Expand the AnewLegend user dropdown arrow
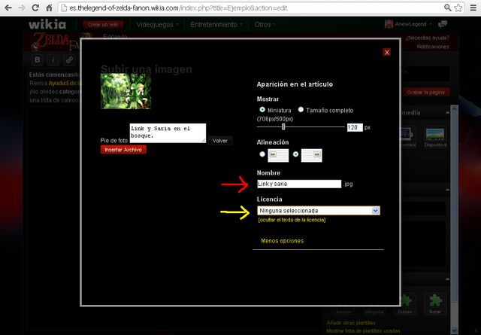The image size is (481, 335). 431,24
